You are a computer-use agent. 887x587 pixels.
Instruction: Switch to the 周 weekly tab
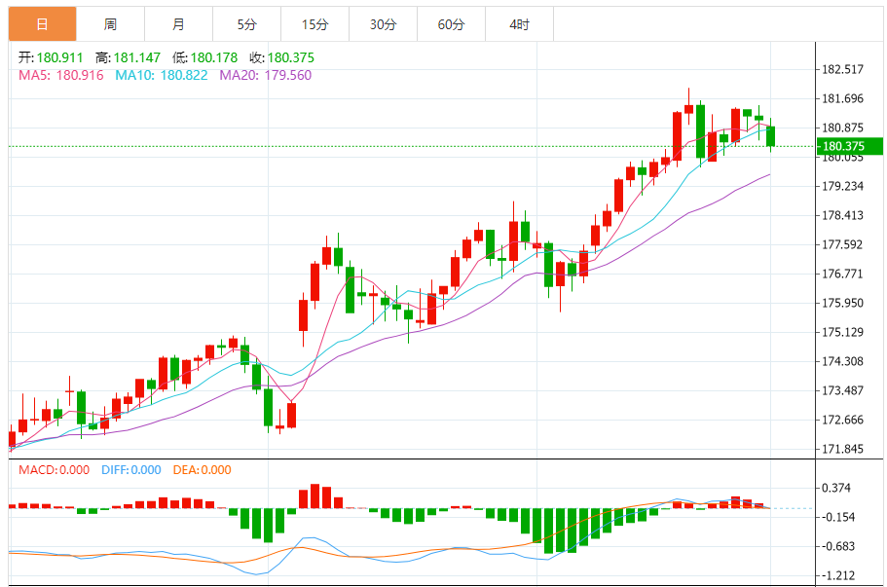tap(110, 24)
